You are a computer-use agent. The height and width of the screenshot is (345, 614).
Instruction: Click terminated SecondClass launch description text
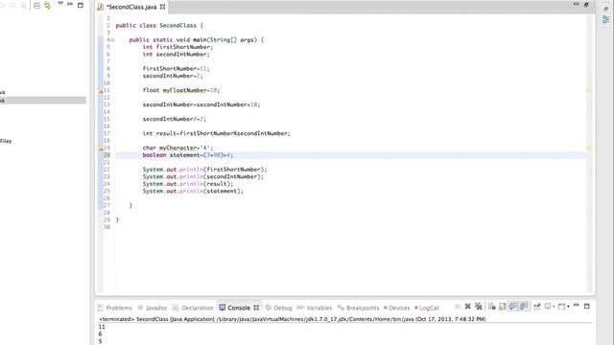292,319
